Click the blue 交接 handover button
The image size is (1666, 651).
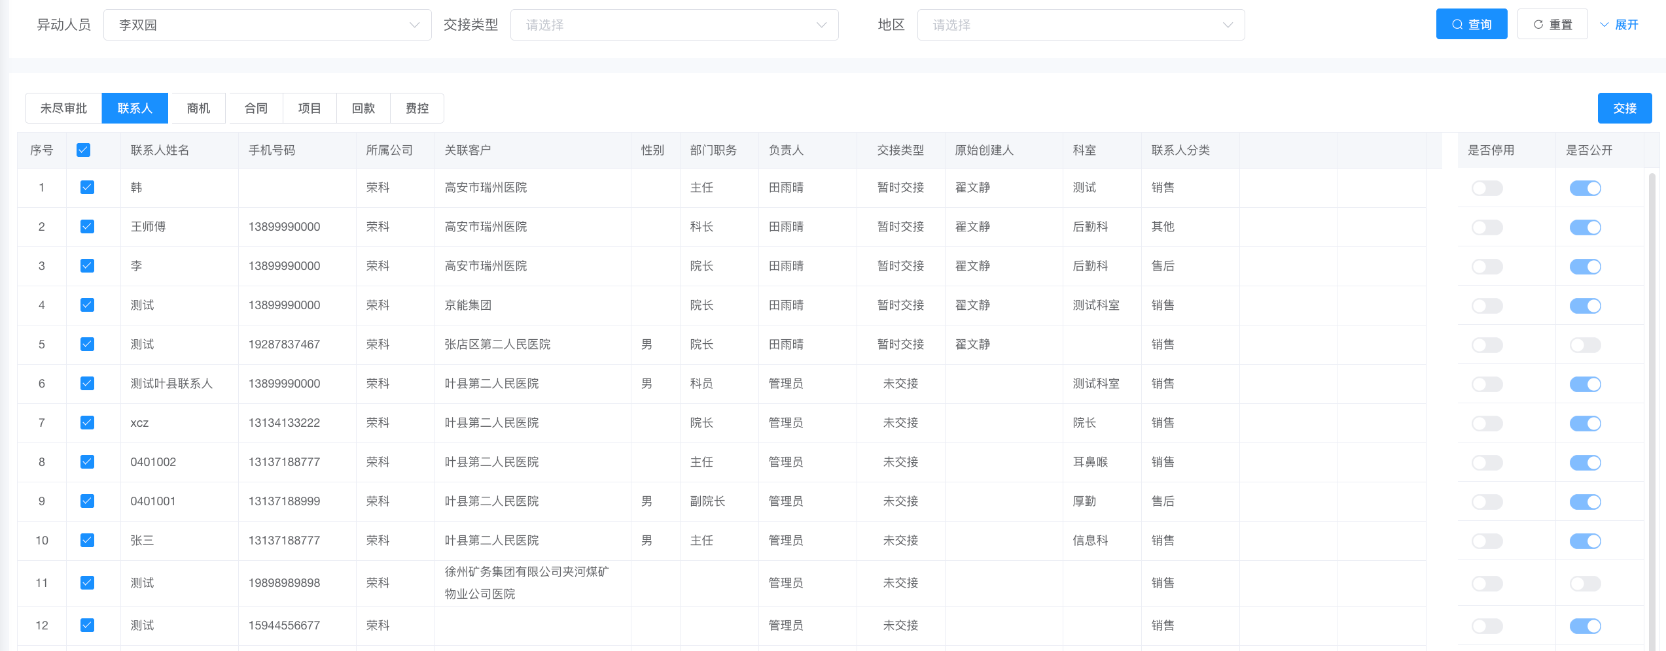point(1624,108)
